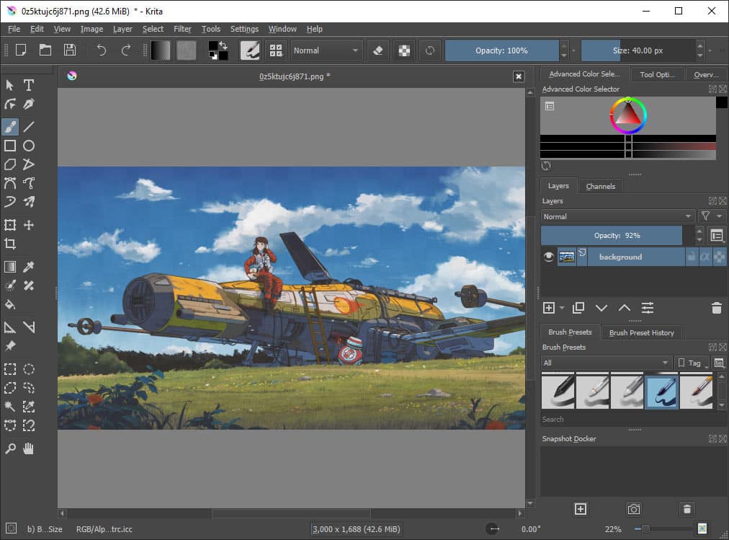The height and width of the screenshot is (540, 729).
Task: Open the Layer menu
Action: tap(122, 29)
